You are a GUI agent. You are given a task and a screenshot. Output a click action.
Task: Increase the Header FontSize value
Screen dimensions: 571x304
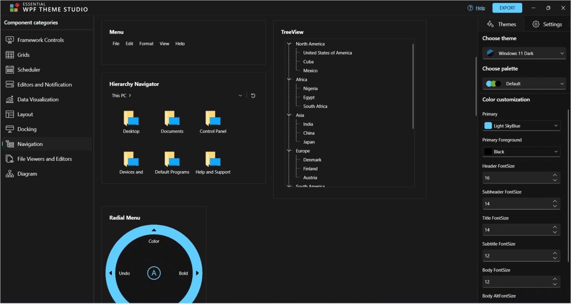pos(555,175)
